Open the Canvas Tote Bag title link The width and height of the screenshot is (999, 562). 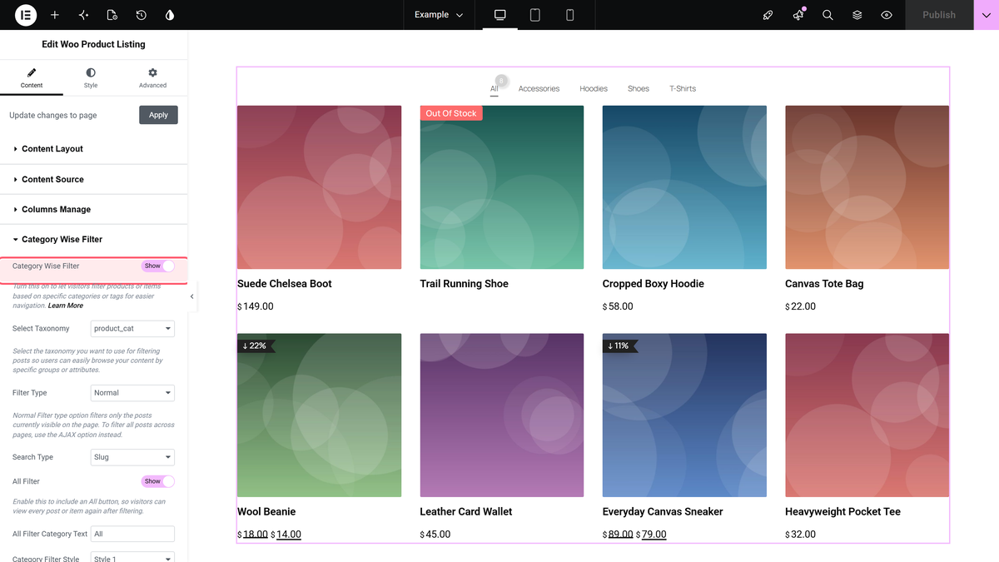tap(824, 284)
